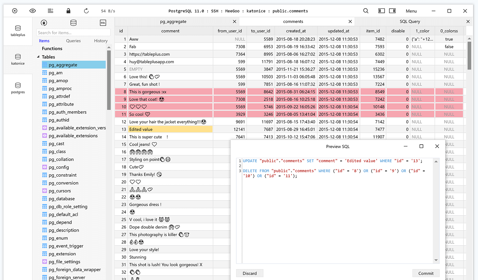The image size is (478, 280).
Task: Click the Search for items field
Action: 73,33
